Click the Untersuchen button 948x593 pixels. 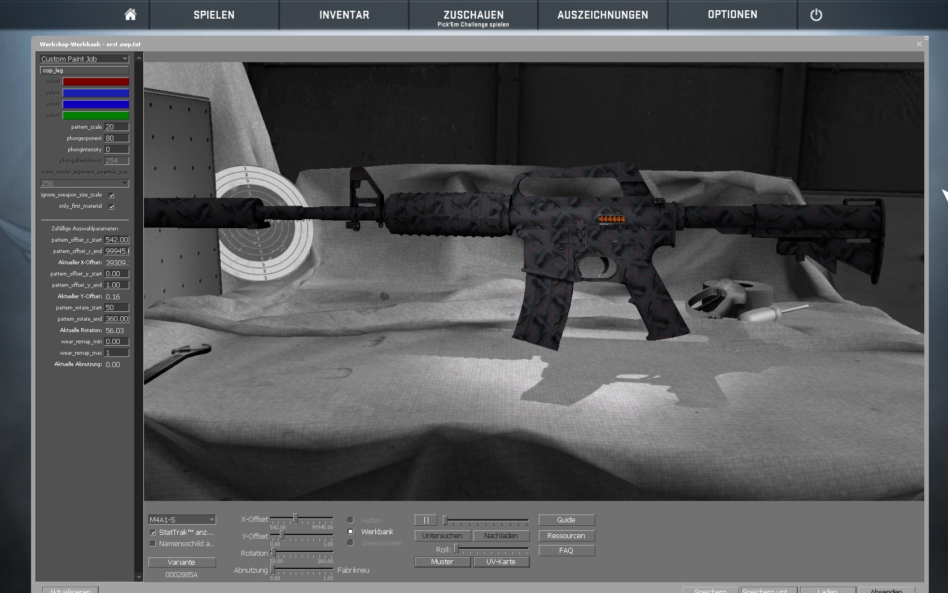point(442,536)
